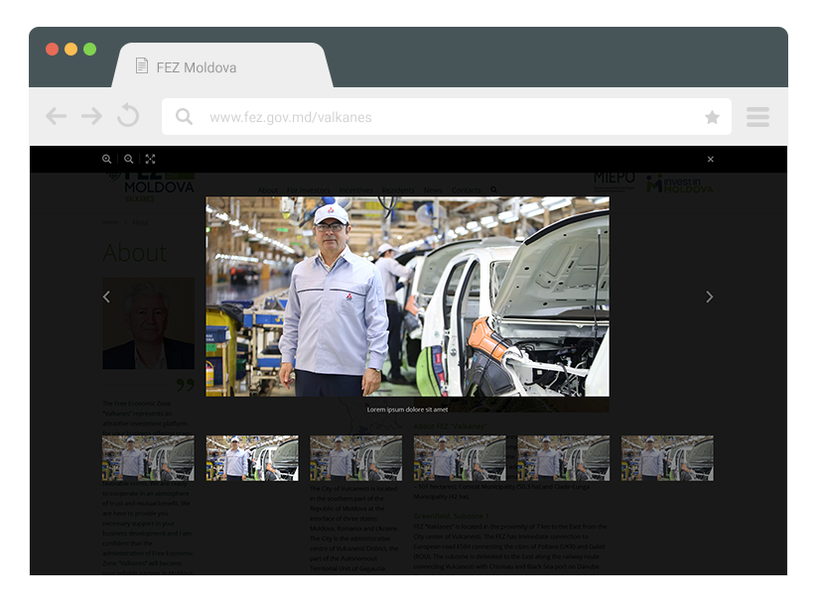Viewport: 820px width, 604px height.
Task: Click the browser back arrow
Action: click(x=56, y=116)
